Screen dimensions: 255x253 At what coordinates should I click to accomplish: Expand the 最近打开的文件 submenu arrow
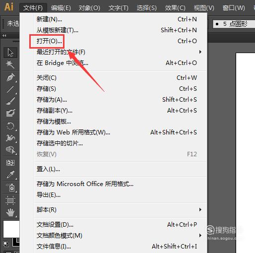[200, 52]
